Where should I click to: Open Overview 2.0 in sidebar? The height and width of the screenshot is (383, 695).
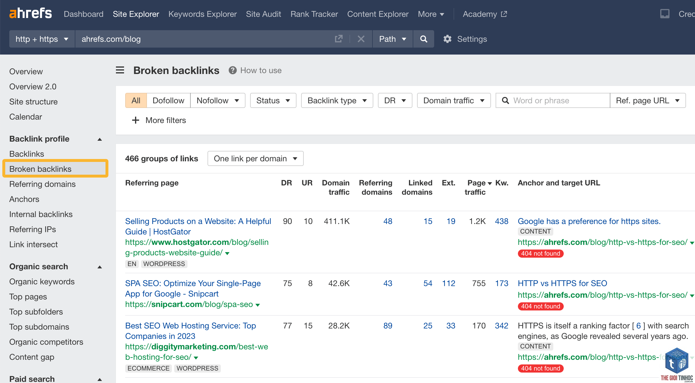33,86
